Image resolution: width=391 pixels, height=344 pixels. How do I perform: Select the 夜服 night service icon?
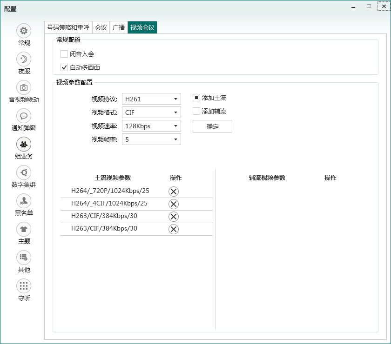coord(24,60)
